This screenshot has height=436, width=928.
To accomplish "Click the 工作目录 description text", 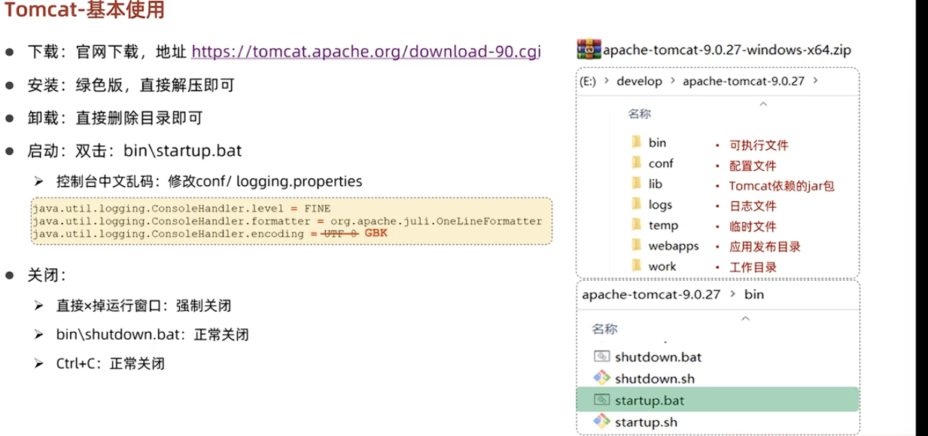I will 753,267.
